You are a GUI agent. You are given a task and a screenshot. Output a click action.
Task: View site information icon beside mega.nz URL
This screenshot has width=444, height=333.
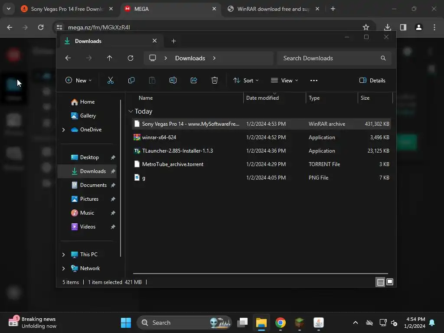click(x=59, y=27)
